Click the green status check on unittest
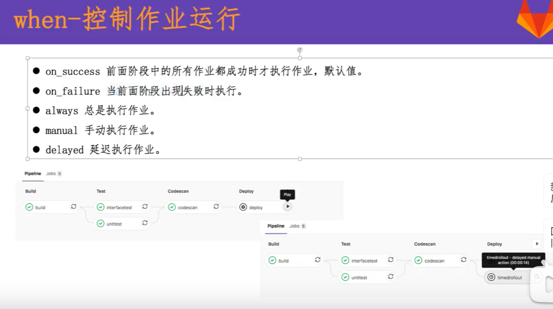The image size is (553, 309). [100, 223]
